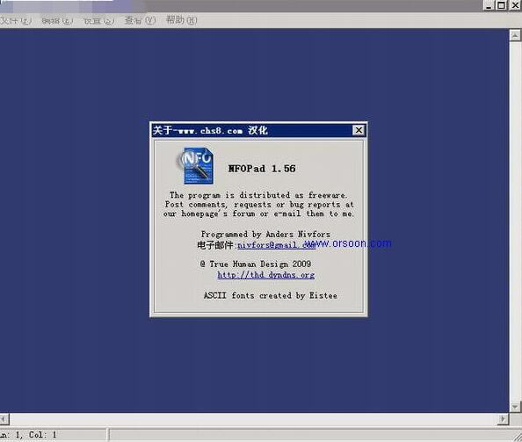522x442 pixels.
Task: Open the 查看 (V) menu
Action: pyautogui.click(x=140, y=20)
